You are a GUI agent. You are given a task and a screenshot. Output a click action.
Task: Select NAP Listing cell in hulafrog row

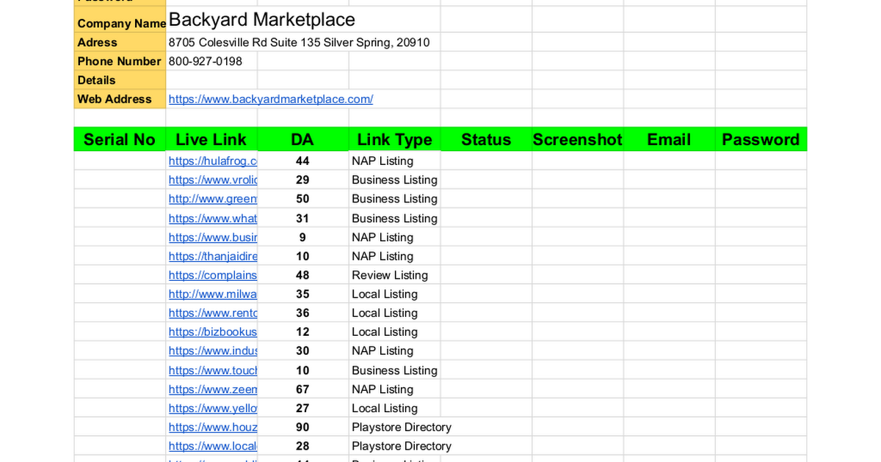[x=394, y=161]
